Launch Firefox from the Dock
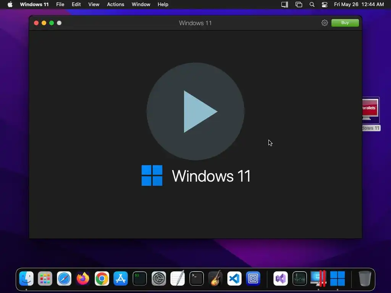This screenshot has height=293, width=391. (x=83, y=278)
